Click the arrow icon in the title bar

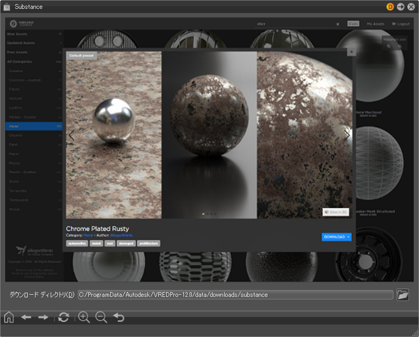coord(401,7)
